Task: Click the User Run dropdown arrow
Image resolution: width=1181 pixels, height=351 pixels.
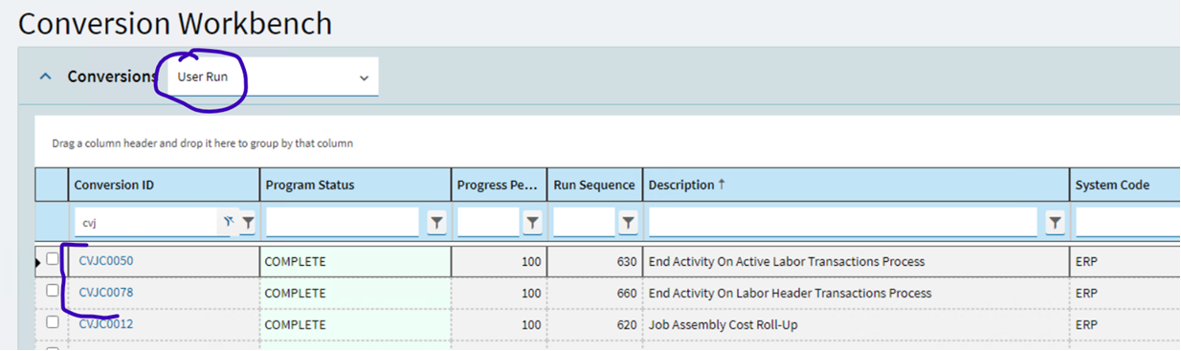Action: [x=364, y=77]
